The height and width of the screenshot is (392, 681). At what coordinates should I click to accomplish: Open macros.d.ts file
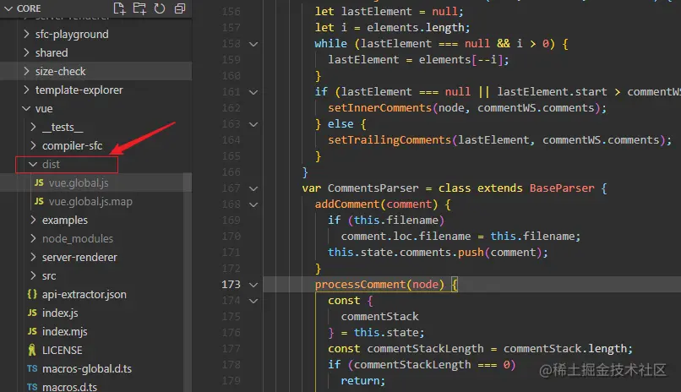(69, 387)
